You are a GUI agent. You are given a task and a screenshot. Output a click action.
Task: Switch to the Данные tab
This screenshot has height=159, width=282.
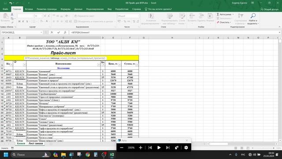(x=78, y=9)
